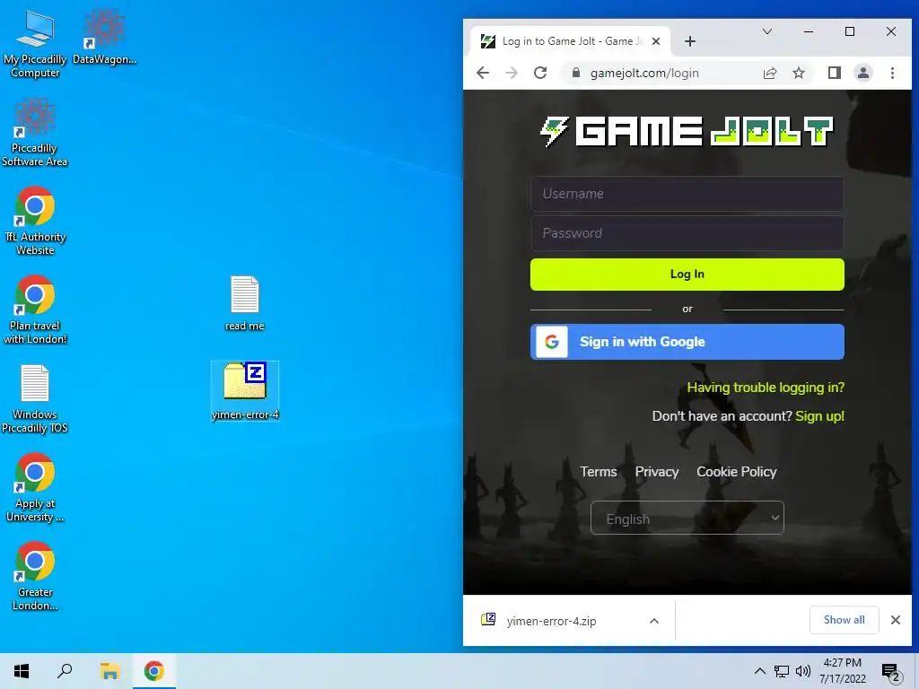The height and width of the screenshot is (689, 919).
Task: Bookmark this tab with star icon
Action: 798,73
